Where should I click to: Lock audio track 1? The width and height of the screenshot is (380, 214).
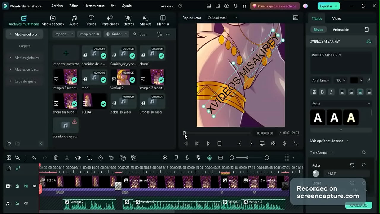click(17, 204)
